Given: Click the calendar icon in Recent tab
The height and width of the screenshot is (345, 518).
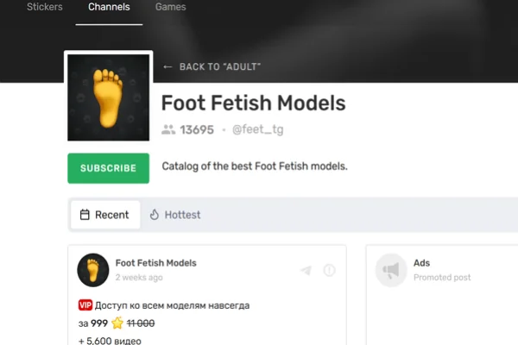Looking at the screenshot, I should coord(85,215).
